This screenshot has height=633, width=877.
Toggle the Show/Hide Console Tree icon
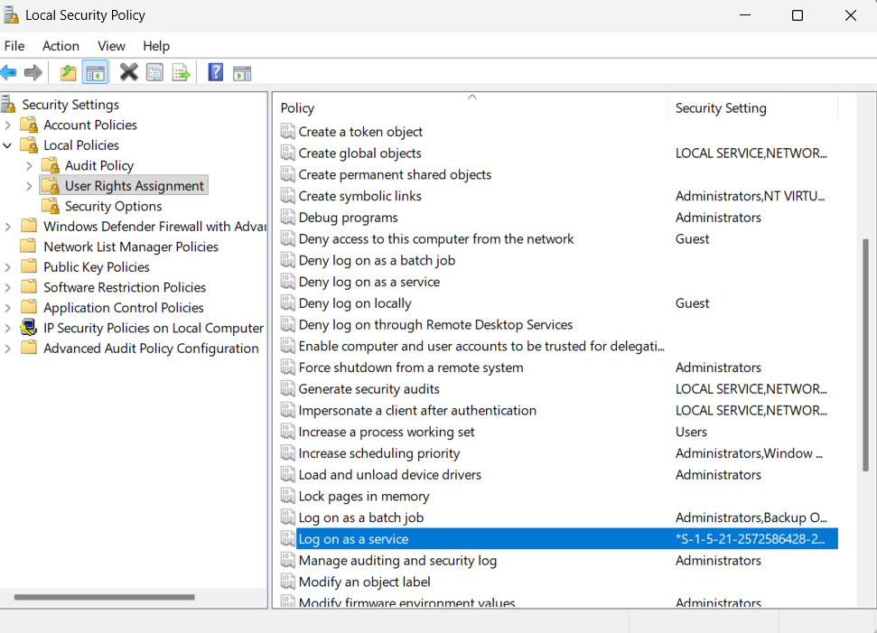(95, 73)
